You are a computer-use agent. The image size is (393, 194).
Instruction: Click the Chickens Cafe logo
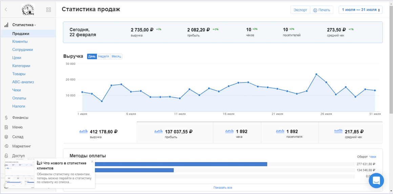pos(28,9)
